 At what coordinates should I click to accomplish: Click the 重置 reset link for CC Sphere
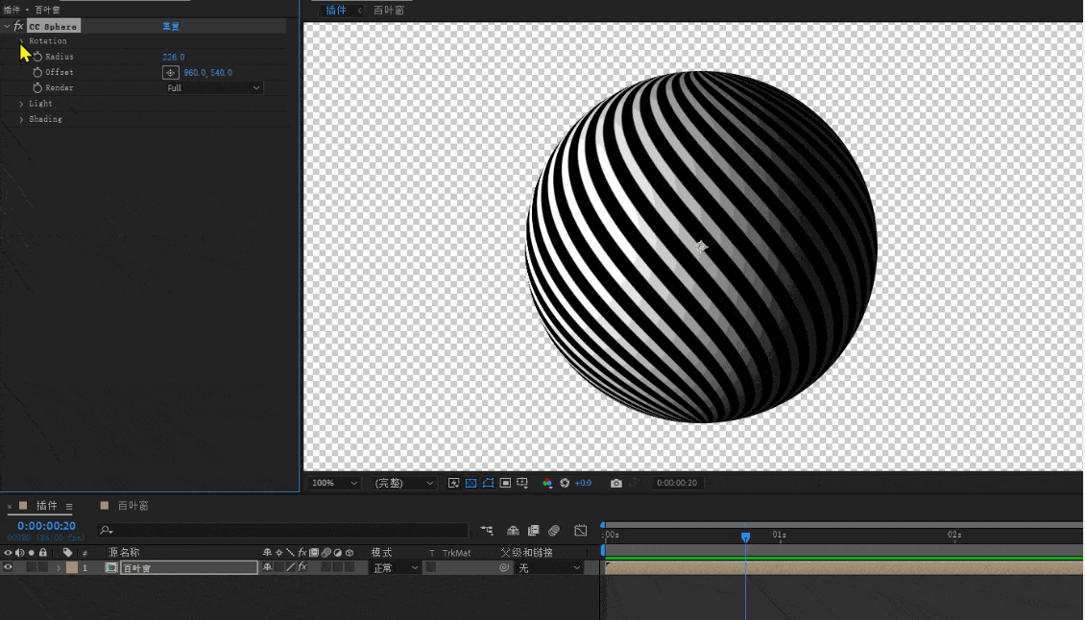coord(171,27)
